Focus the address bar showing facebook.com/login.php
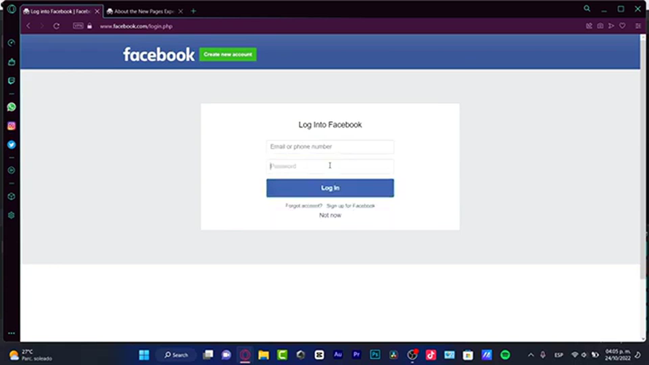Screen dimensions: 649x365 pyautogui.click(x=136, y=26)
